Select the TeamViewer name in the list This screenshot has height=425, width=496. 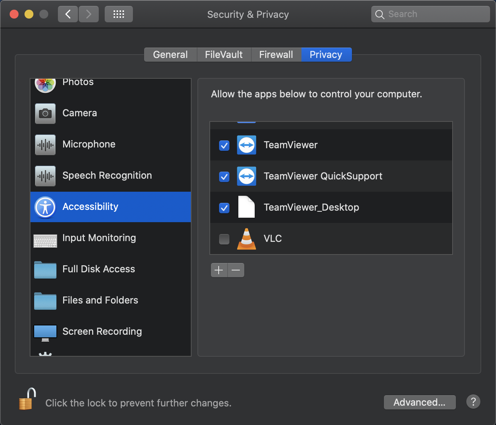coord(291,145)
